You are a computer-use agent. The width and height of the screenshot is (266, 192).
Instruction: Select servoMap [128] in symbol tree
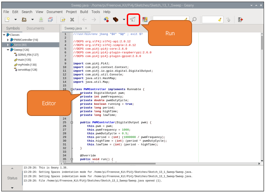28,70
